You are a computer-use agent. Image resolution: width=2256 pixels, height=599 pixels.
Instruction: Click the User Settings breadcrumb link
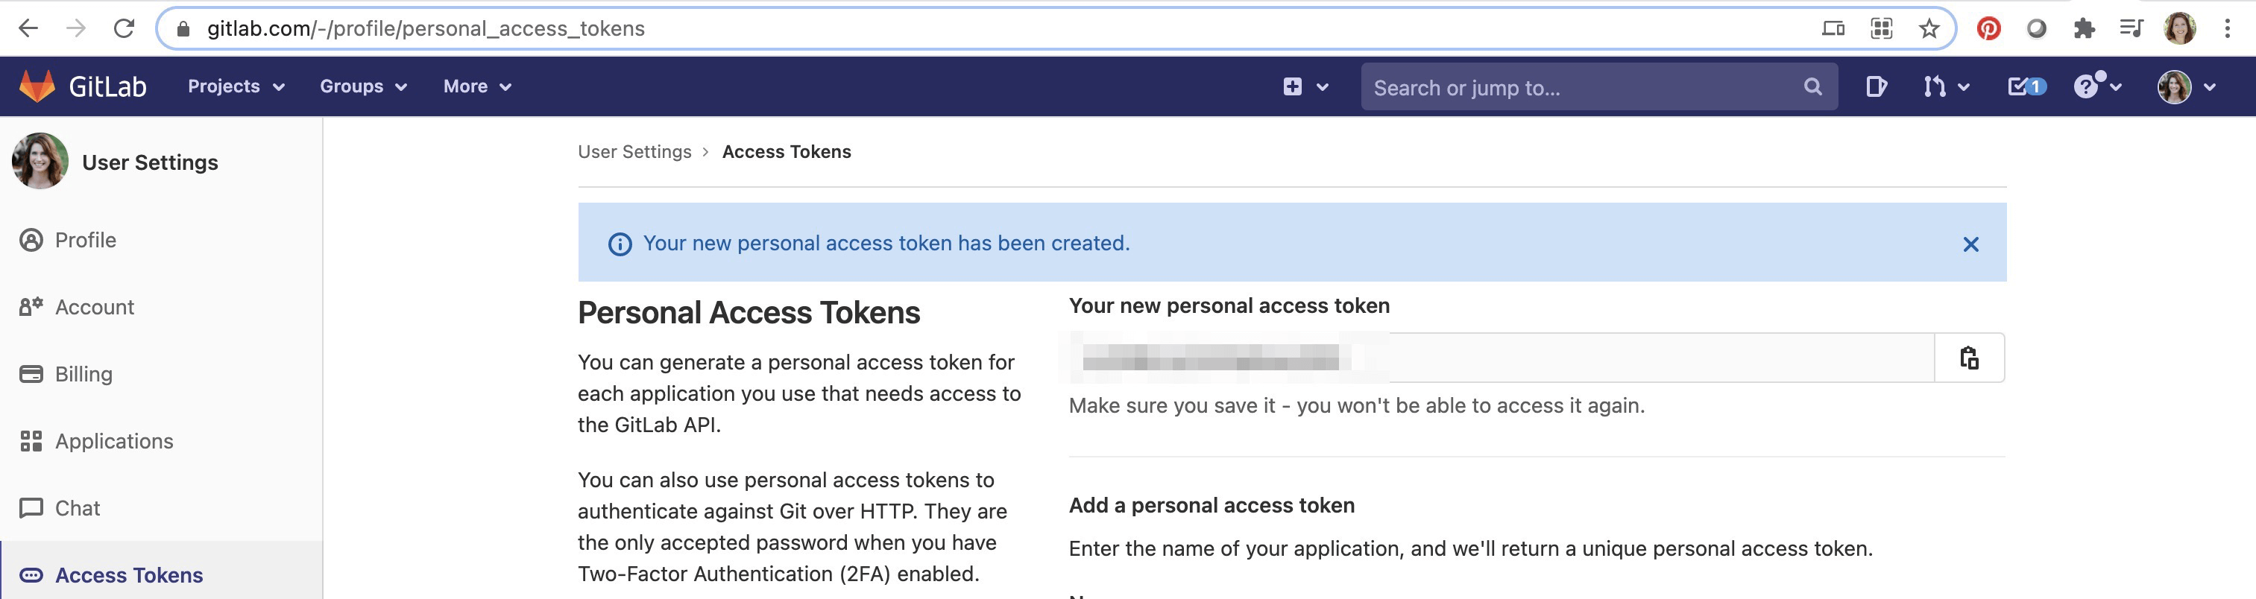click(634, 151)
